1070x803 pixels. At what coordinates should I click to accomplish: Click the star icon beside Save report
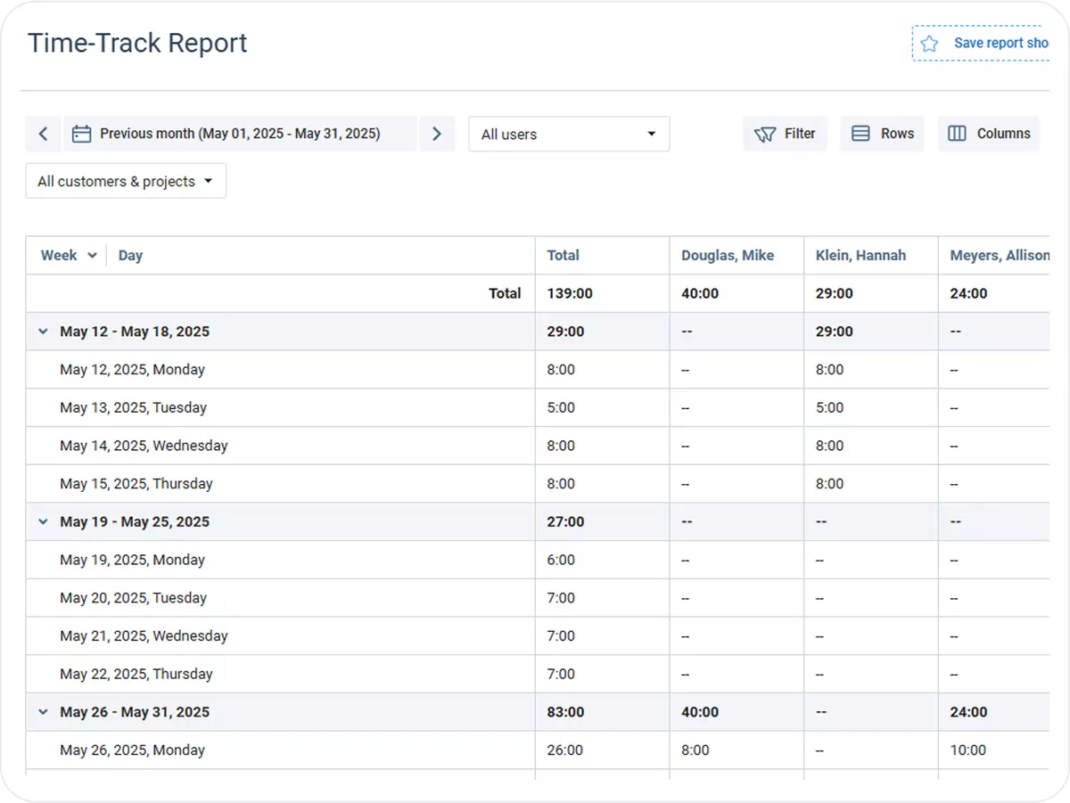pyautogui.click(x=929, y=44)
